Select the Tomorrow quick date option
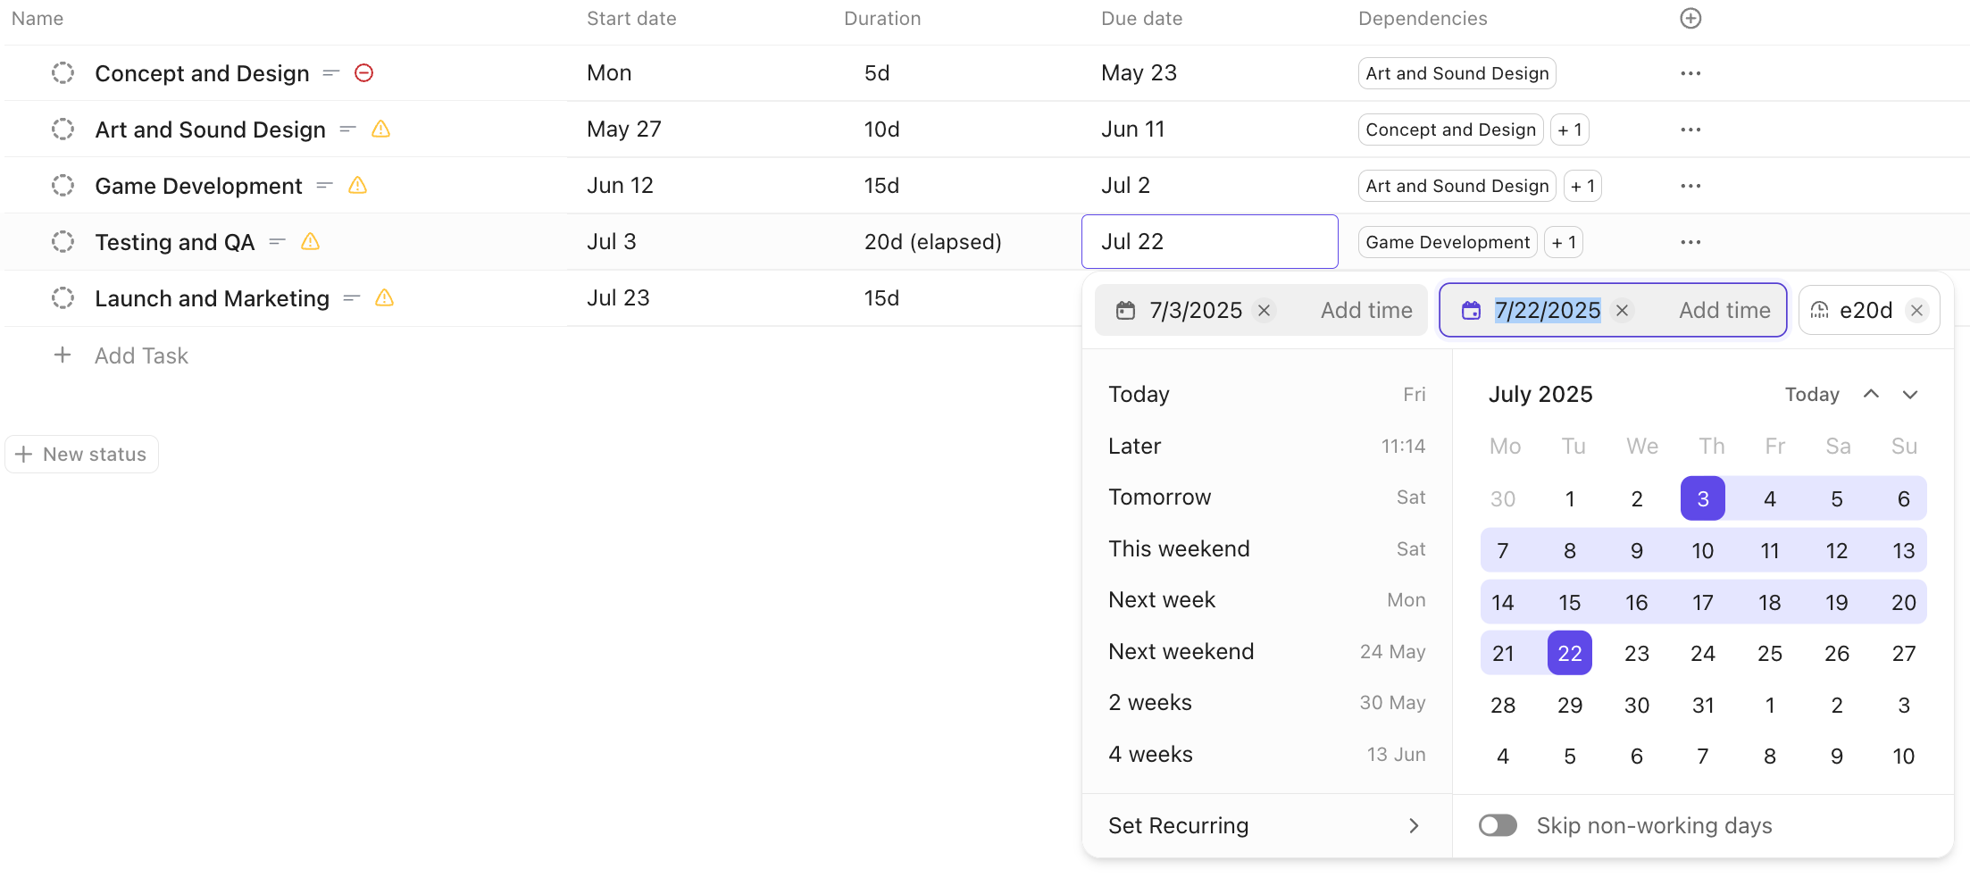 pos(1267,497)
